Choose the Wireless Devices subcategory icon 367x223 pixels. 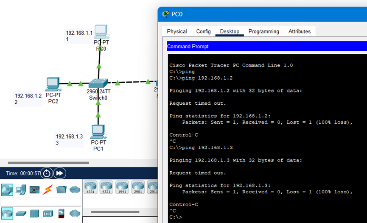click(48, 213)
